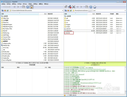Sort local files by the 名称 column header
Image resolution: width=127 pixels, height=97 pixels.
(20, 14)
